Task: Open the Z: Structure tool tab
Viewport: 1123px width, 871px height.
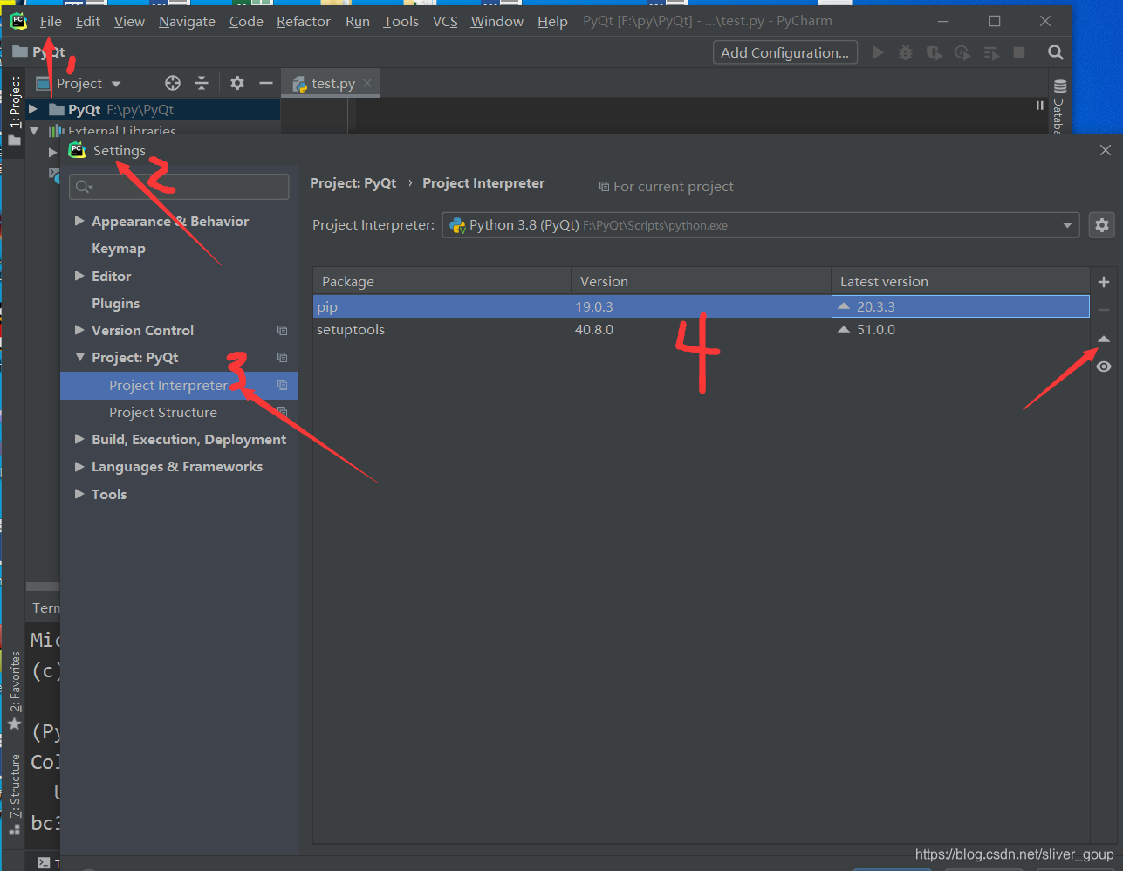Action: (14, 794)
